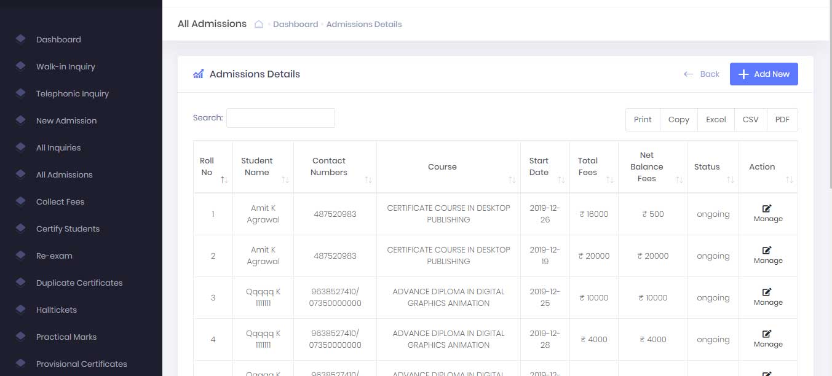Click the All Admissions page title
This screenshot has width=832, height=376.
click(x=212, y=24)
